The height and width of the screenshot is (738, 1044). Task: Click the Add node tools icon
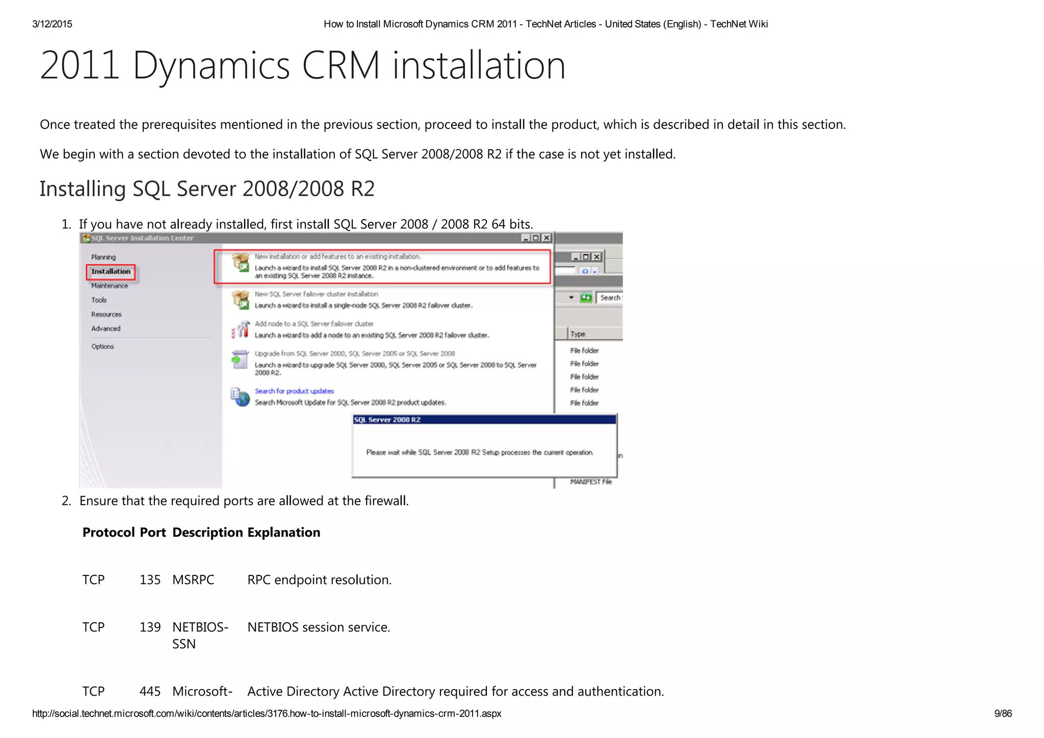coord(241,330)
